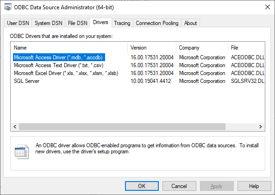Click Microsoft Corporation in Access Driver row
275x195 pixels.
pos(202,57)
